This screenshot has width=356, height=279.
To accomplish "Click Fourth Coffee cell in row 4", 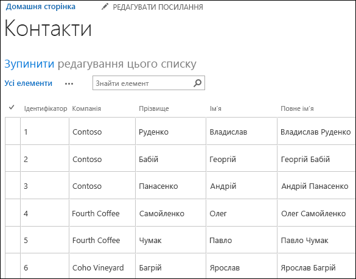I will 102,213.
